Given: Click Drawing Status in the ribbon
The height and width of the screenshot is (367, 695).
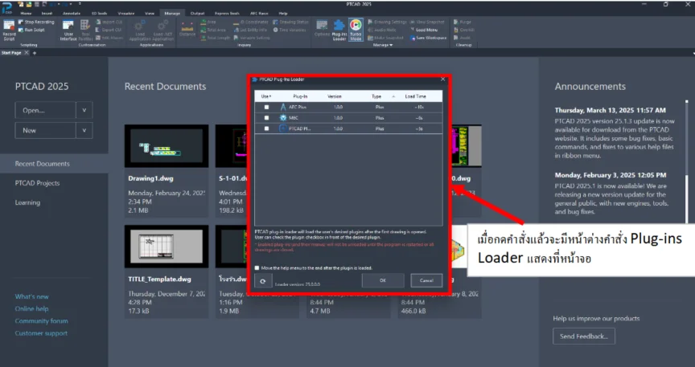Looking at the screenshot, I should (290, 22).
